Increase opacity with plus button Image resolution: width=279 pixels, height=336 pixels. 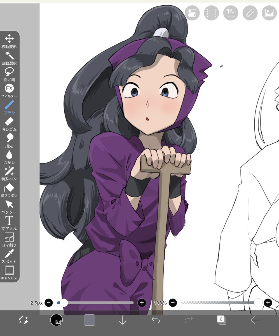click(268, 303)
